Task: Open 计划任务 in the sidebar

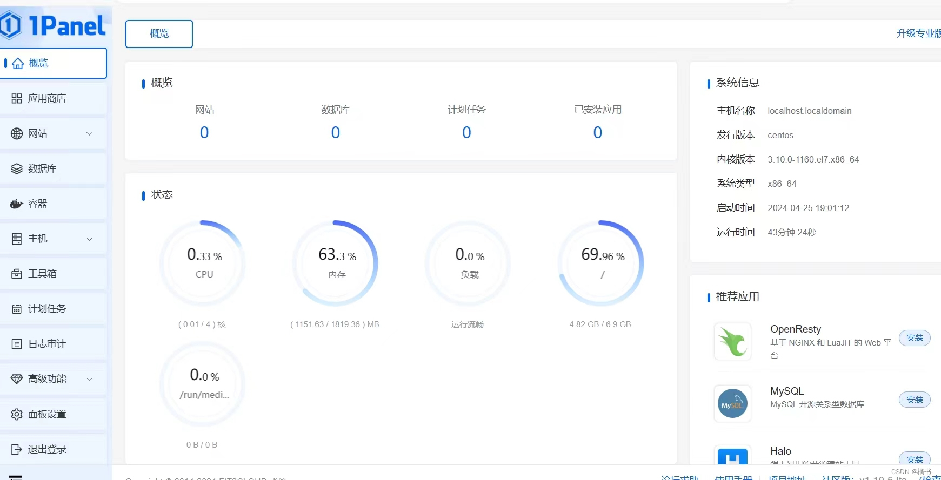Action: click(53, 309)
